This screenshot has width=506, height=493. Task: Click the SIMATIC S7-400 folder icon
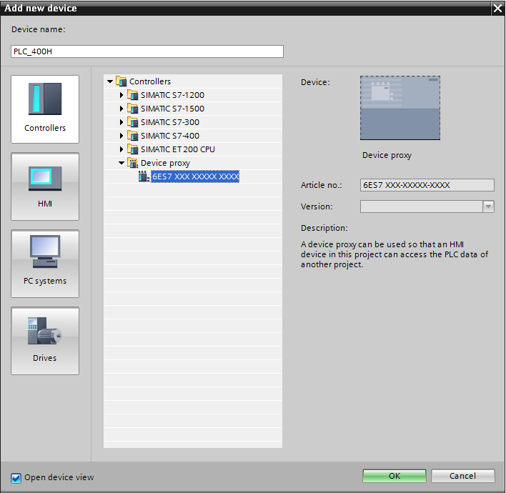point(132,136)
